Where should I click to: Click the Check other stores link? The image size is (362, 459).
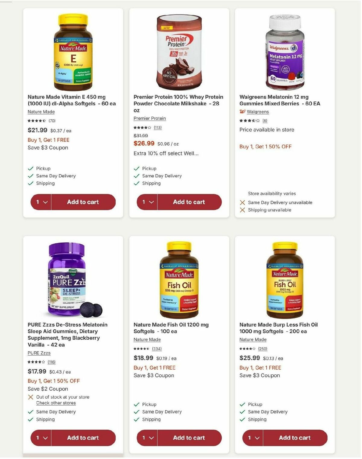tap(56, 403)
